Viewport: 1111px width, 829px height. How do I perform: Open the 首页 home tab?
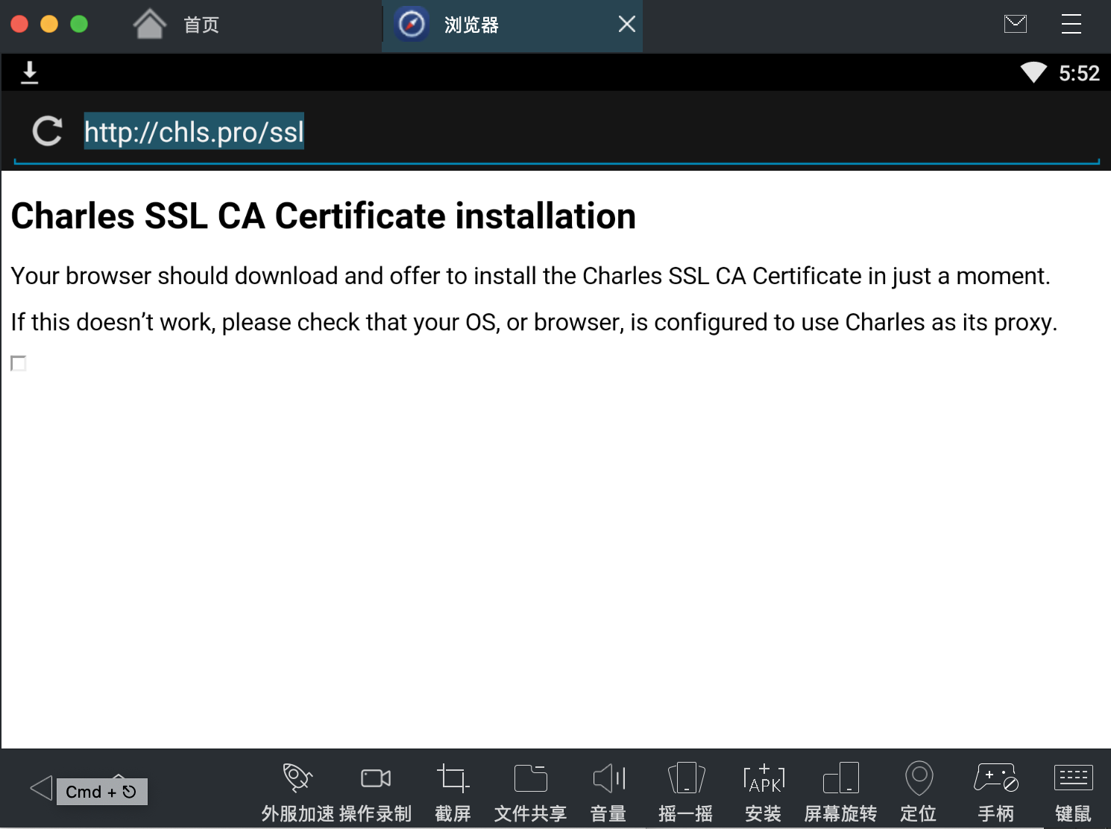(177, 25)
